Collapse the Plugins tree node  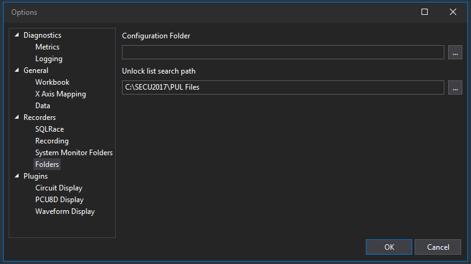[17, 176]
